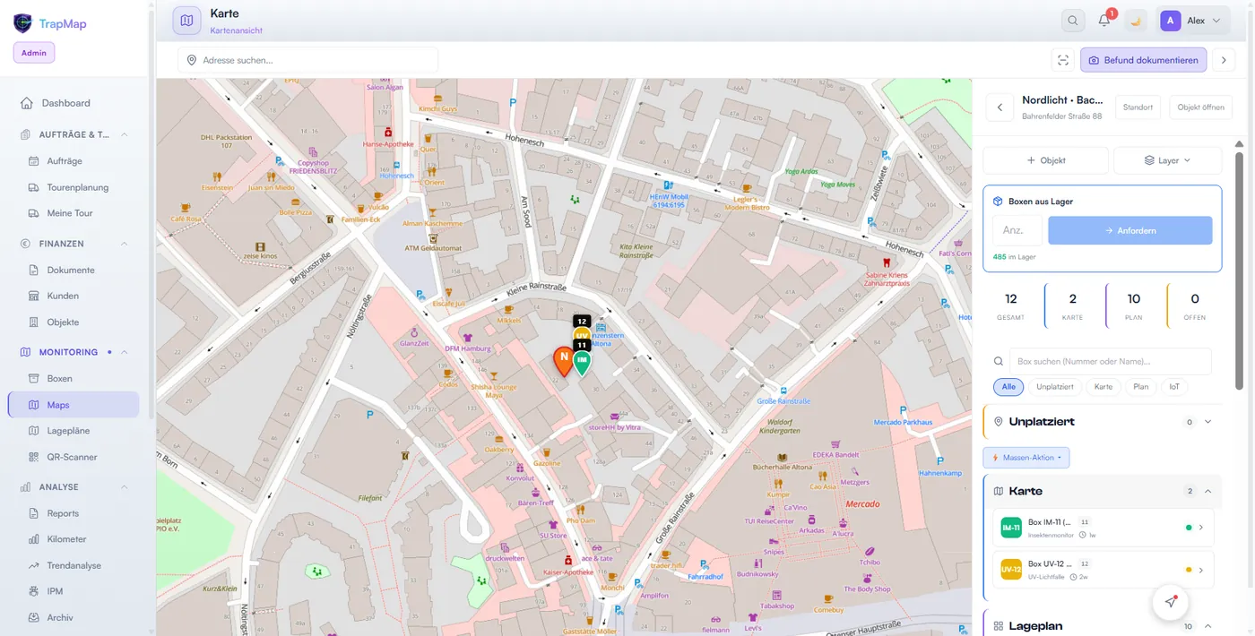The image size is (1255, 636).
Task: Focus the Box suchen search field
Action: (1110, 361)
